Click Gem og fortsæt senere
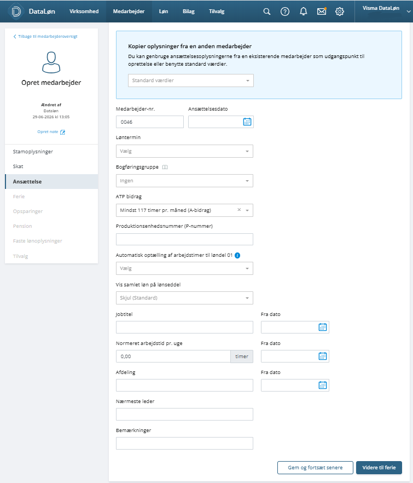 [315, 468]
